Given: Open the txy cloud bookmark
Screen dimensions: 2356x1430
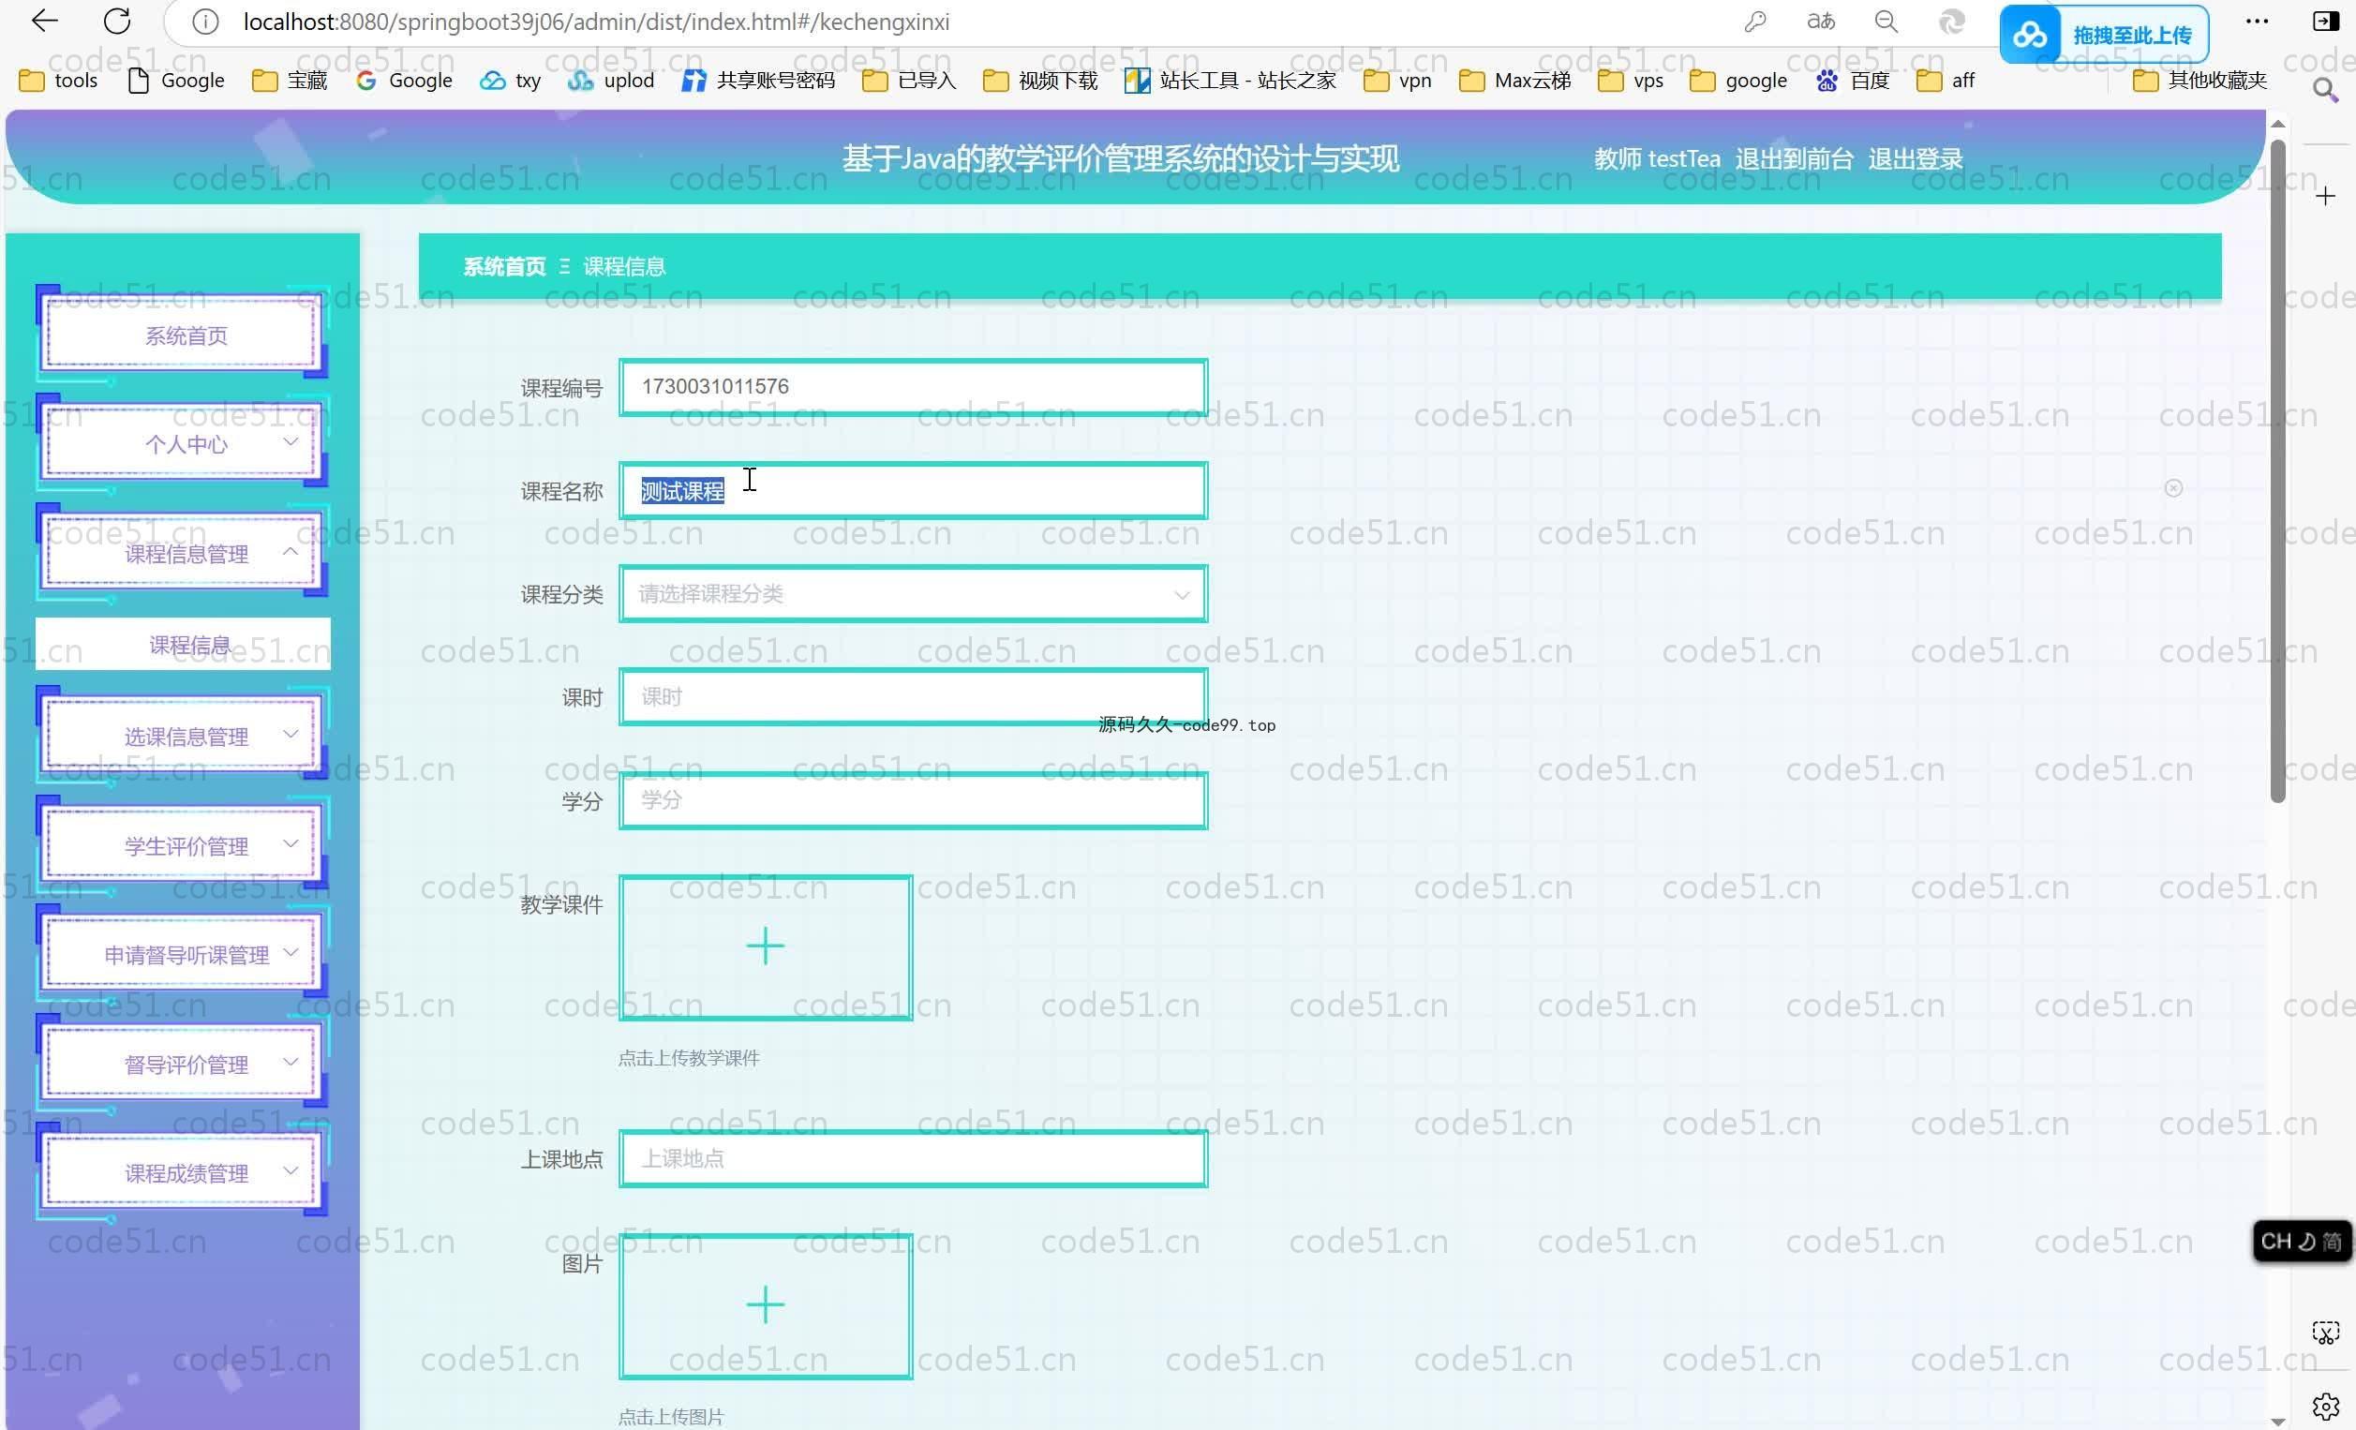Looking at the screenshot, I should (x=511, y=81).
